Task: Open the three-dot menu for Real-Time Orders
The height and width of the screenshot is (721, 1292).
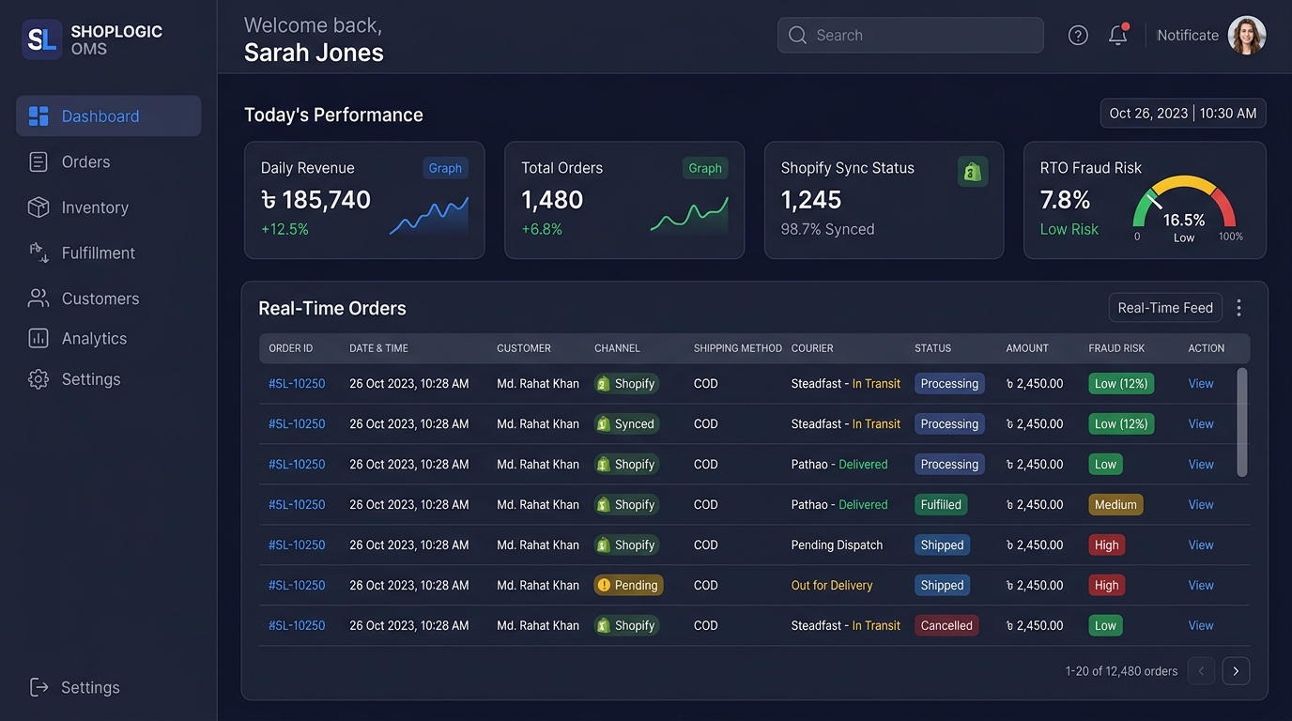Action: (1239, 308)
